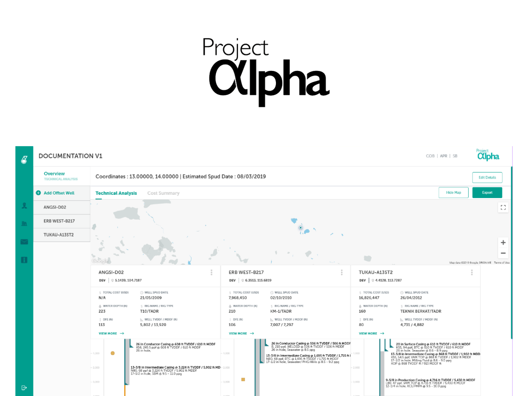Click the logo icon atop green sidebar
The image size is (528, 396).
tap(24, 160)
